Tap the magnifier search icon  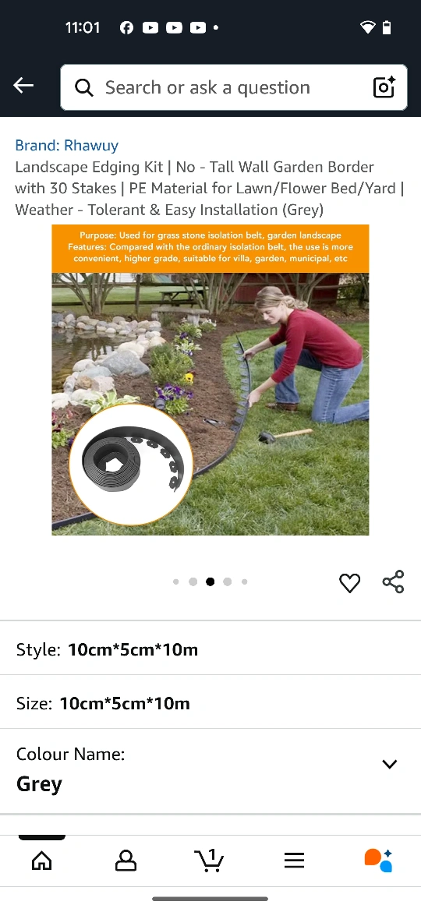pos(83,88)
